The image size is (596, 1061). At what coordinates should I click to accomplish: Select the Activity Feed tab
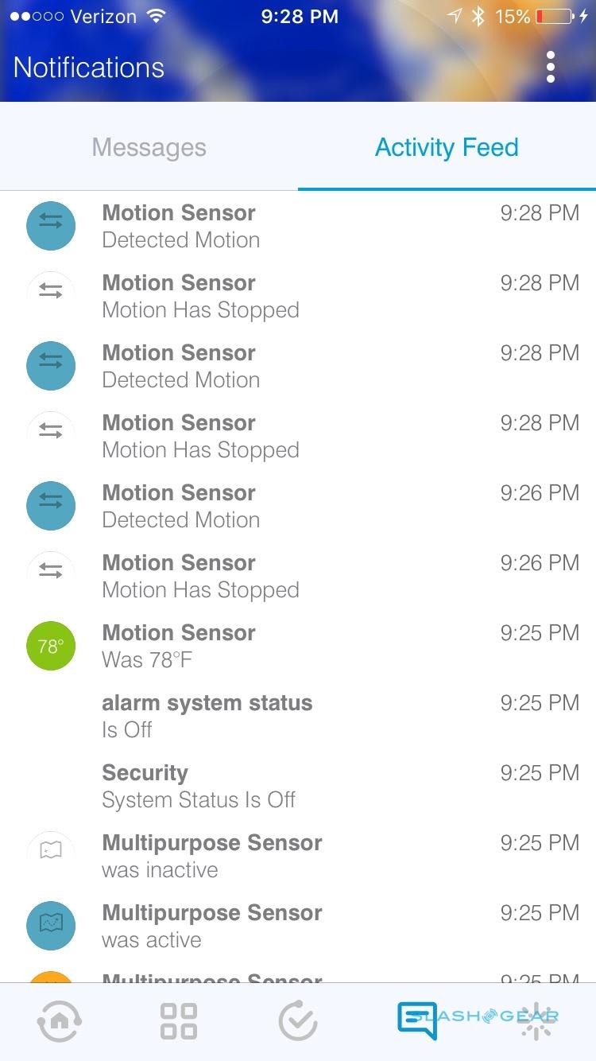pos(447,147)
